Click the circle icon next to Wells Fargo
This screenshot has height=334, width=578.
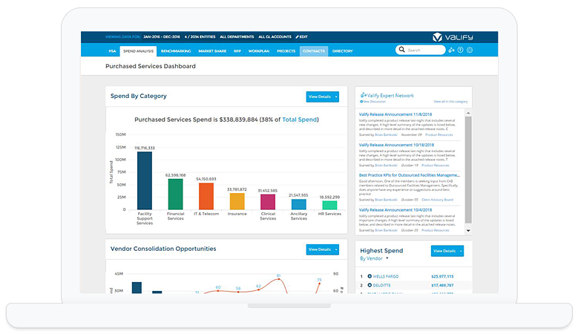(370, 276)
